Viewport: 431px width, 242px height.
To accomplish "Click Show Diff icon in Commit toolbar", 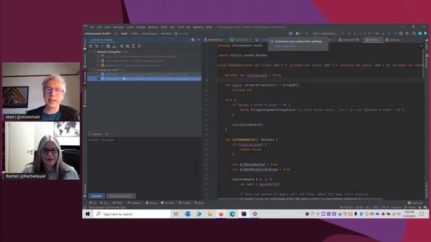I will tap(102, 46).
